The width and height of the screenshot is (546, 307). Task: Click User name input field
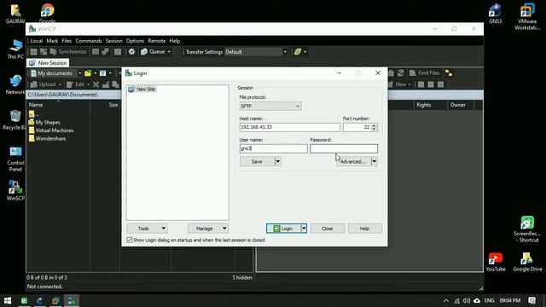coord(273,148)
